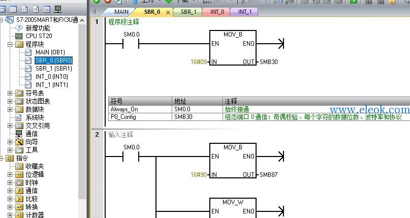This screenshot has width=410, height=218.
Task: Expand 通信 communication instructions folder
Action: coord(10,191)
